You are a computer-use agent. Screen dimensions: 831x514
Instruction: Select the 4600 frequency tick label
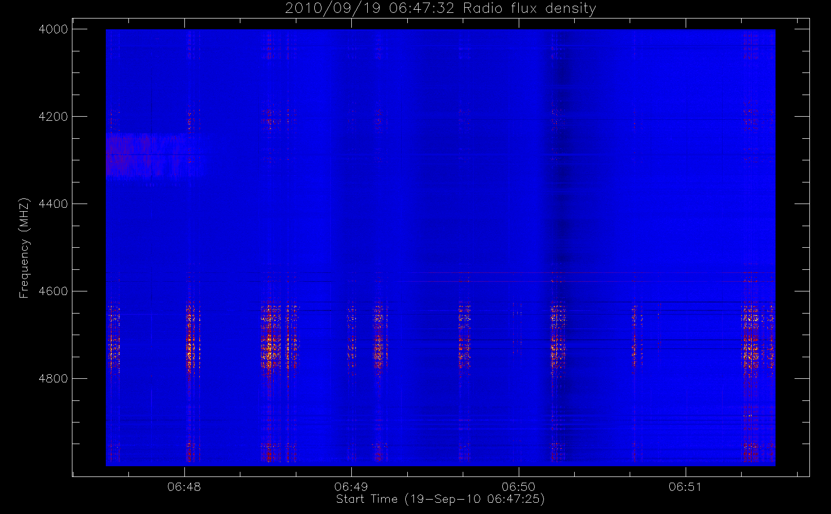pyautogui.click(x=53, y=291)
